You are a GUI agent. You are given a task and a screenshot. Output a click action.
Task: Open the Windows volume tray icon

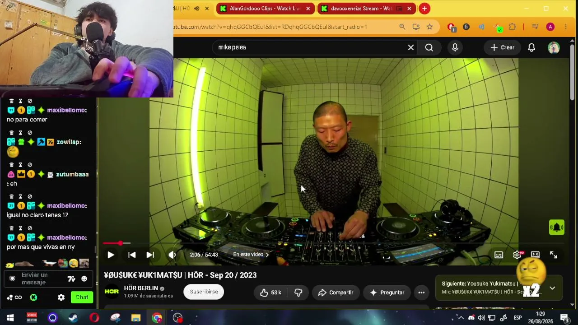tap(481, 318)
